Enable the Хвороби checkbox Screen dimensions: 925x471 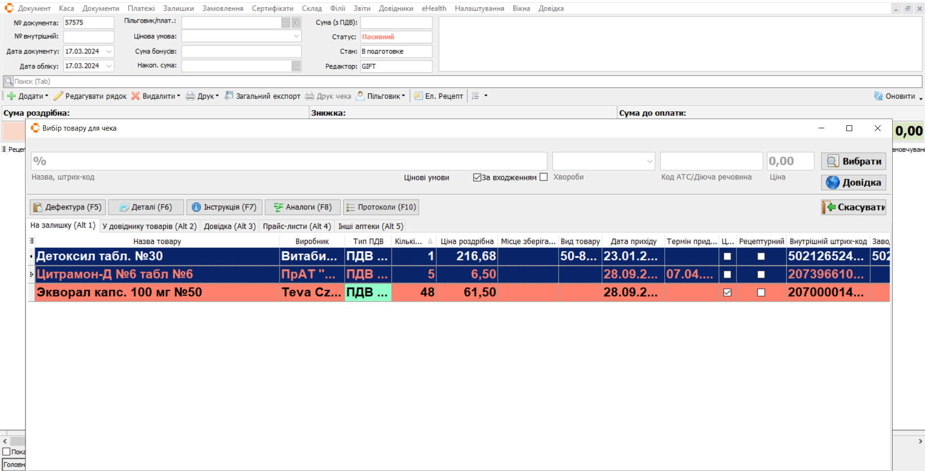pyautogui.click(x=544, y=177)
